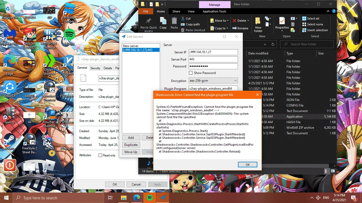Click the Cut scissors in Explorer ribbon
The width and height of the screenshot is (362, 203).
[186, 19]
